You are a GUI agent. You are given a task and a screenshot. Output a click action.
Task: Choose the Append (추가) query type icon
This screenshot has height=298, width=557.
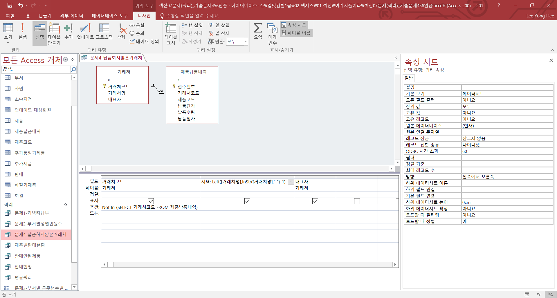[69, 31]
